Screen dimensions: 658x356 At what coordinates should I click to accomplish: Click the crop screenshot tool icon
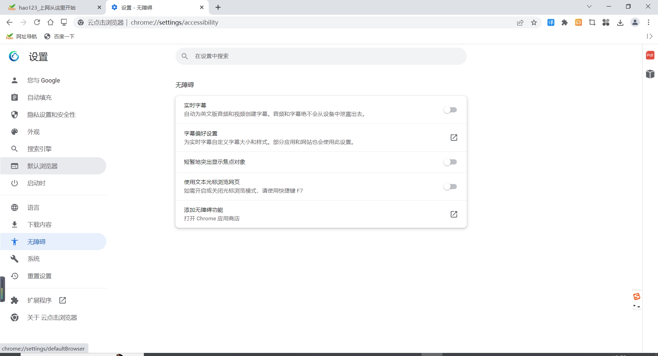592,23
